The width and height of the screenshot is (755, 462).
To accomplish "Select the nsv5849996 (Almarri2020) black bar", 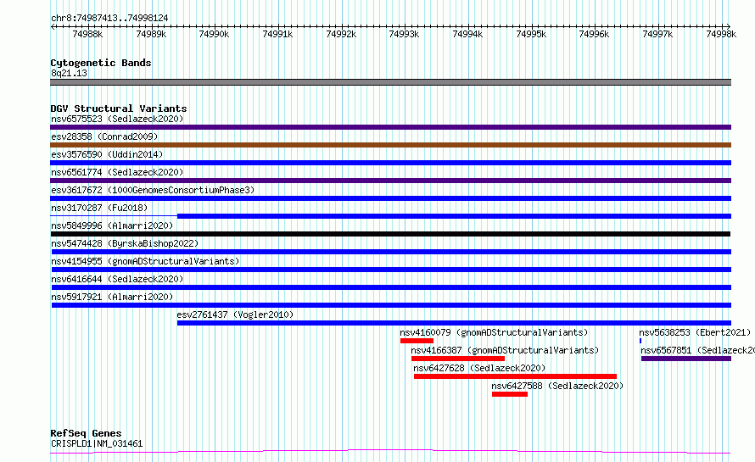I will point(390,234).
